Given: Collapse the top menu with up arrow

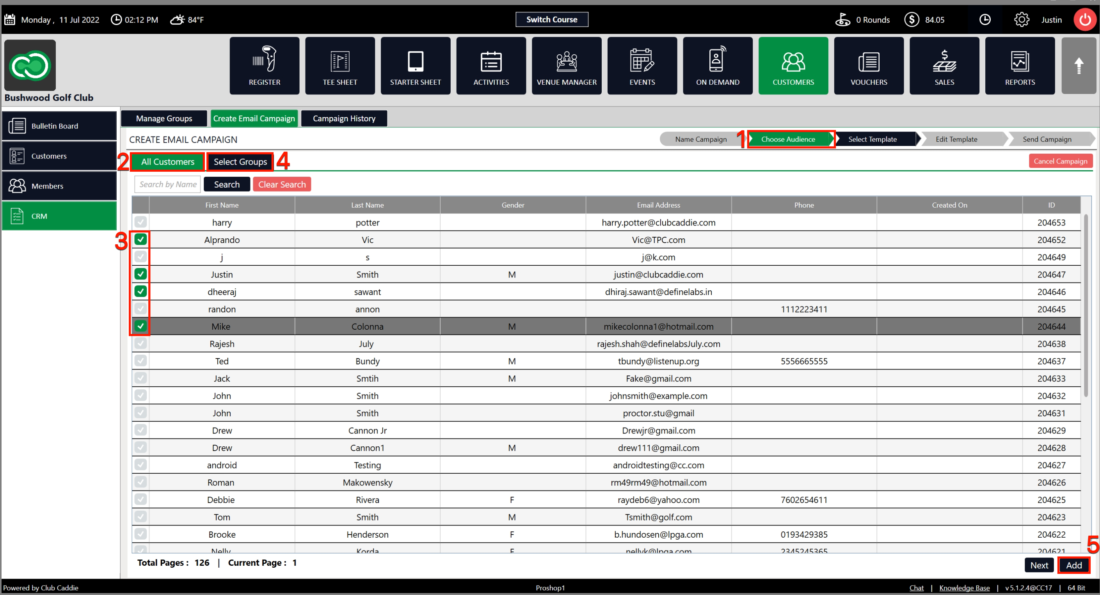Looking at the screenshot, I should pos(1079,66).
